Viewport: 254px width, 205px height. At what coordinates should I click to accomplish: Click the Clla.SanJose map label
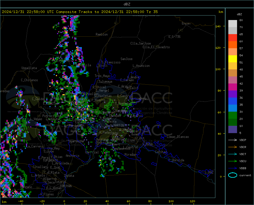141,43
